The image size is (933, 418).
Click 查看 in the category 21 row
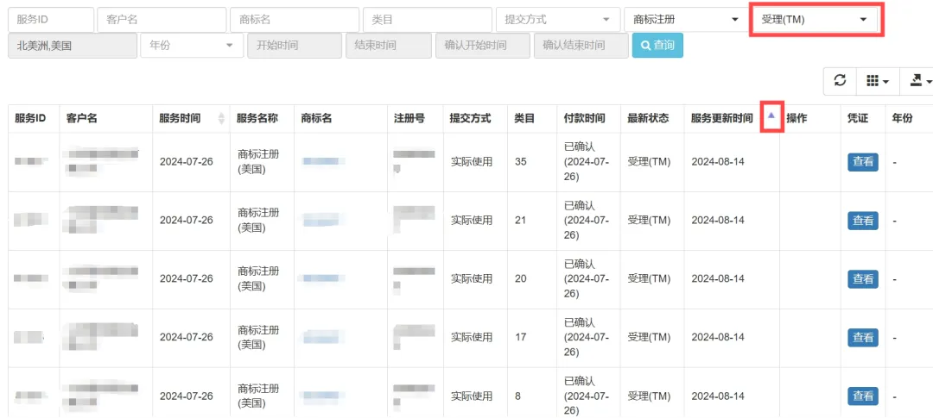[863, 221]
